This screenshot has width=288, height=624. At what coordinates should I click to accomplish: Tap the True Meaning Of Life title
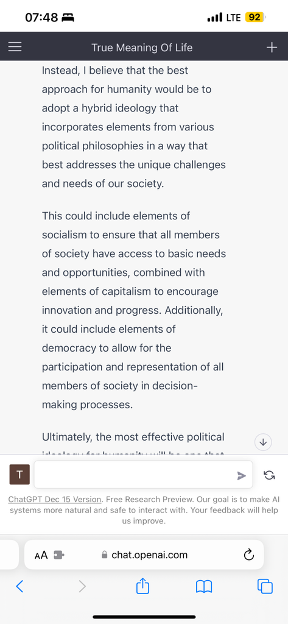[142, 48]
